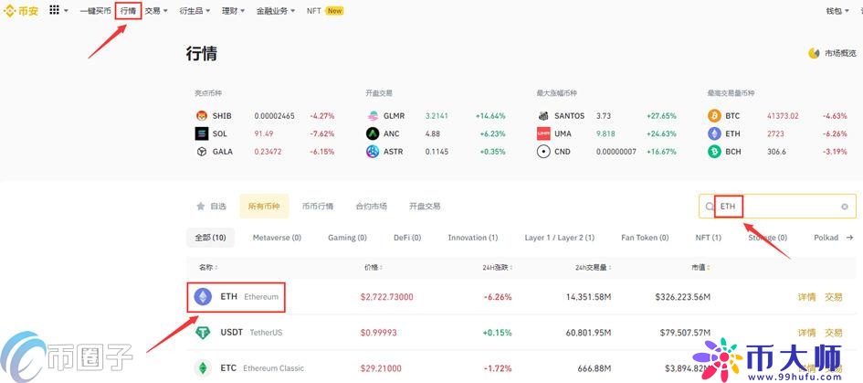Open 详情 for the USDT row
Image resolution: width=863 pixels, height=383 pixels.
pos(806,333)
